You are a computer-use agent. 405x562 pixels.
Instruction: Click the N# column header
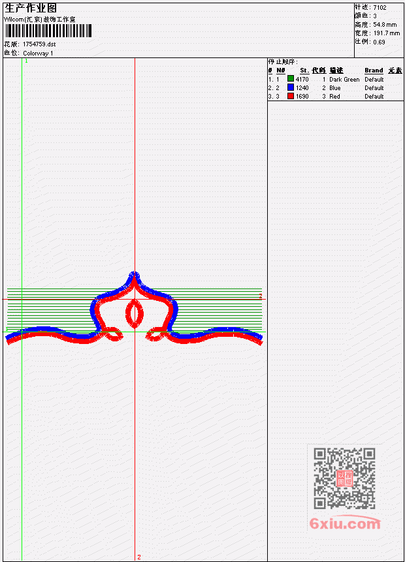[x=280, y=70]
